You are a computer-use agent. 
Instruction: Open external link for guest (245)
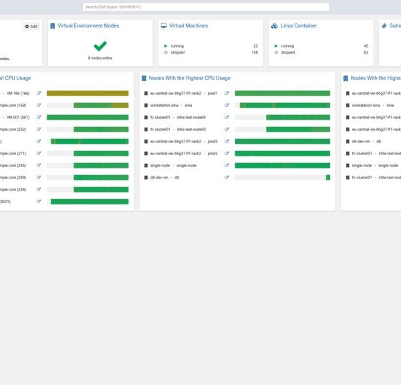(x=39, y=165)
